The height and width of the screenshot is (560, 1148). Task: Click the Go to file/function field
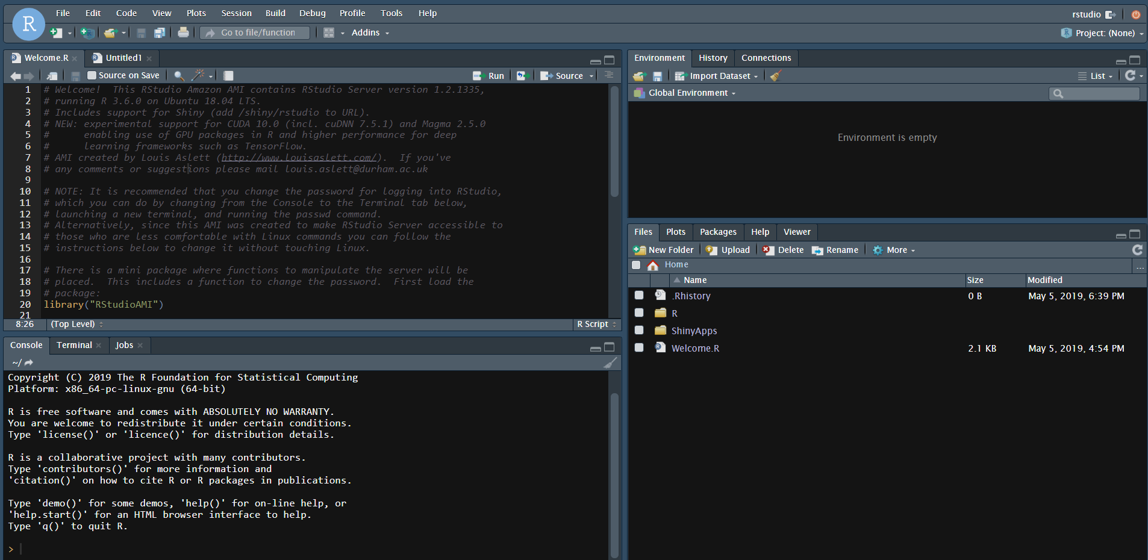tap(255, 33)
